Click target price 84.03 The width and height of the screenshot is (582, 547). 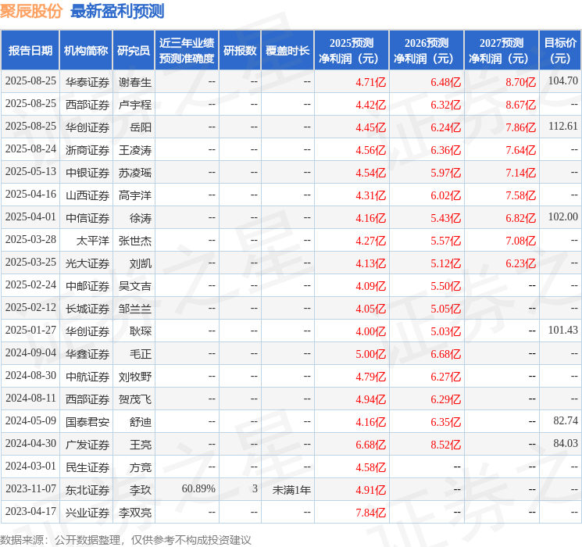[566, 443]
